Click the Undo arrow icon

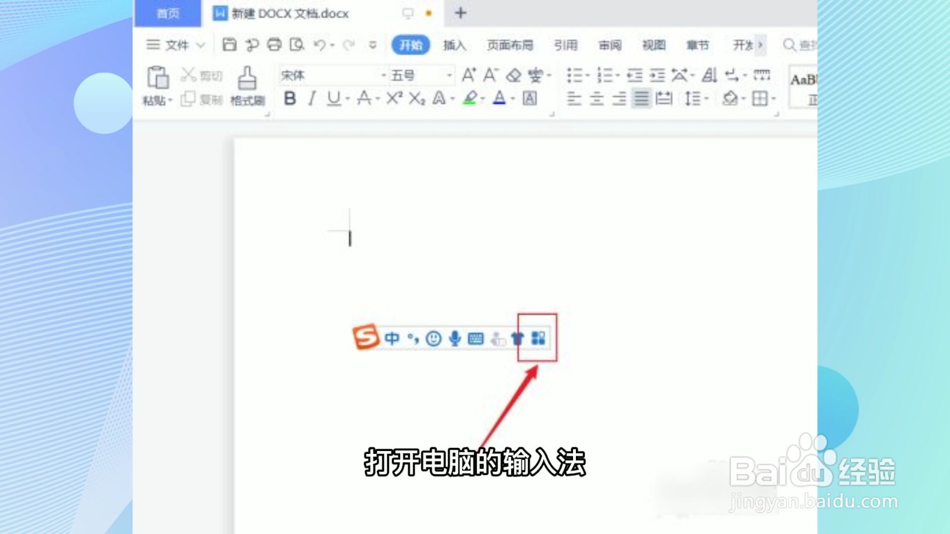point(320,45)
